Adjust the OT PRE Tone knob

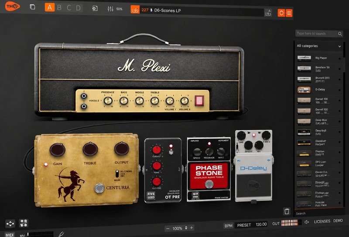click(x=157, y=166)
